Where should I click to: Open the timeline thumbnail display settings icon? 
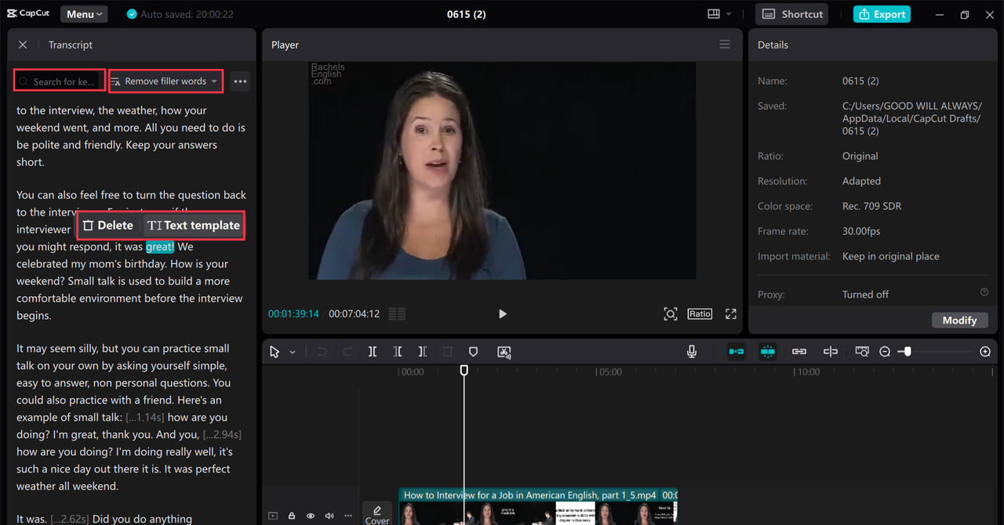coord(862,352)
